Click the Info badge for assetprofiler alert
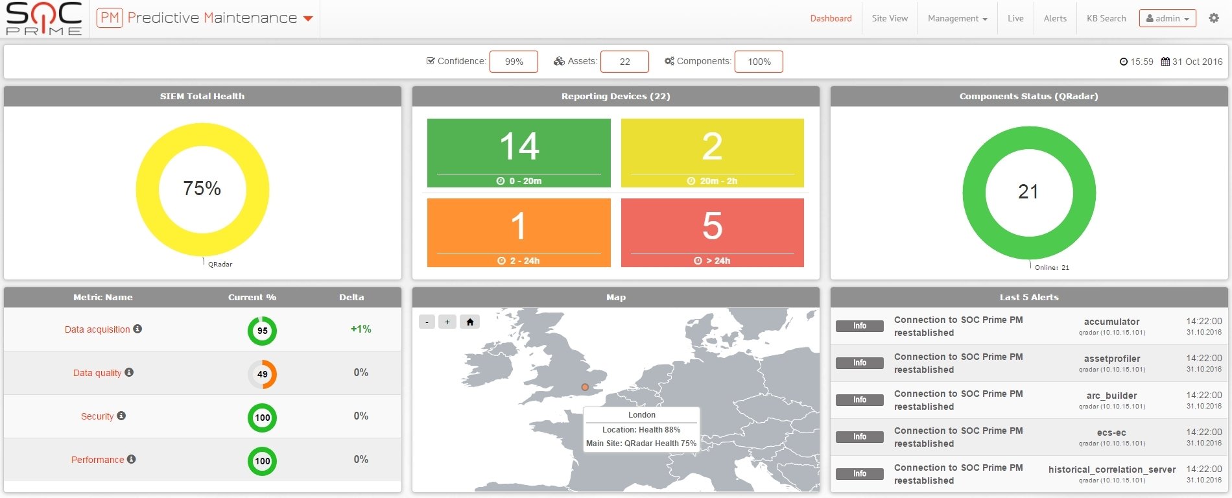This screenshot has width=1232, height=498. click(x=860, y=362)
